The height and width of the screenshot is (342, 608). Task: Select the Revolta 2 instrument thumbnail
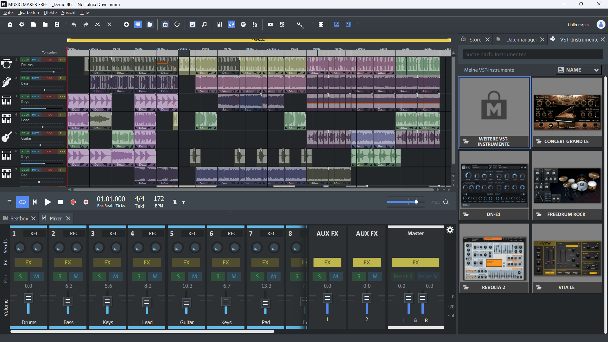coord(494,259)
